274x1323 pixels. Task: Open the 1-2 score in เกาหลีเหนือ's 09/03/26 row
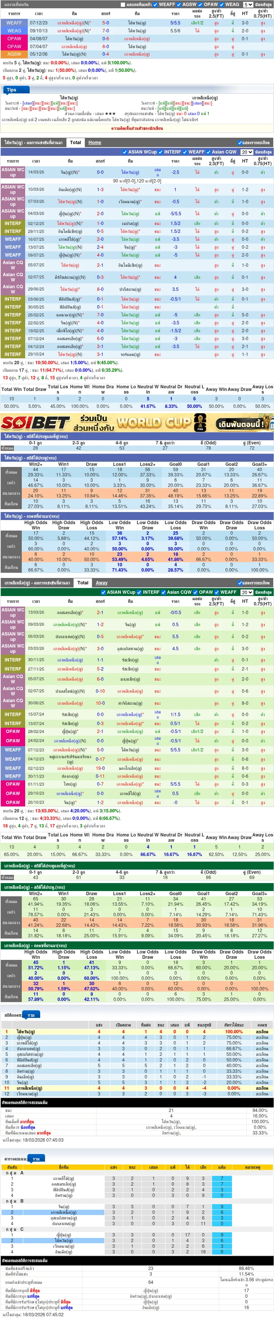(100, 625)
